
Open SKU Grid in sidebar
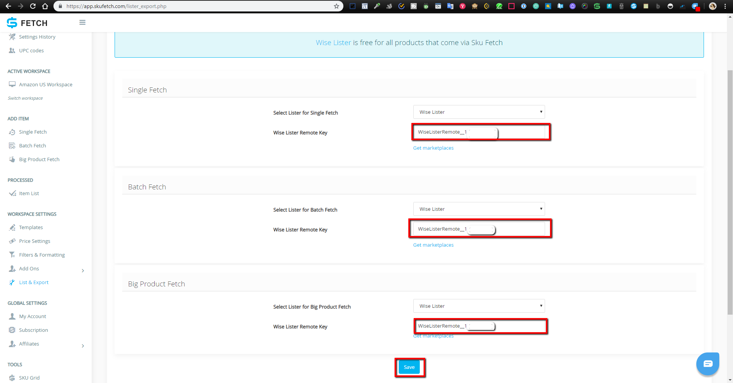coord(29,378)
